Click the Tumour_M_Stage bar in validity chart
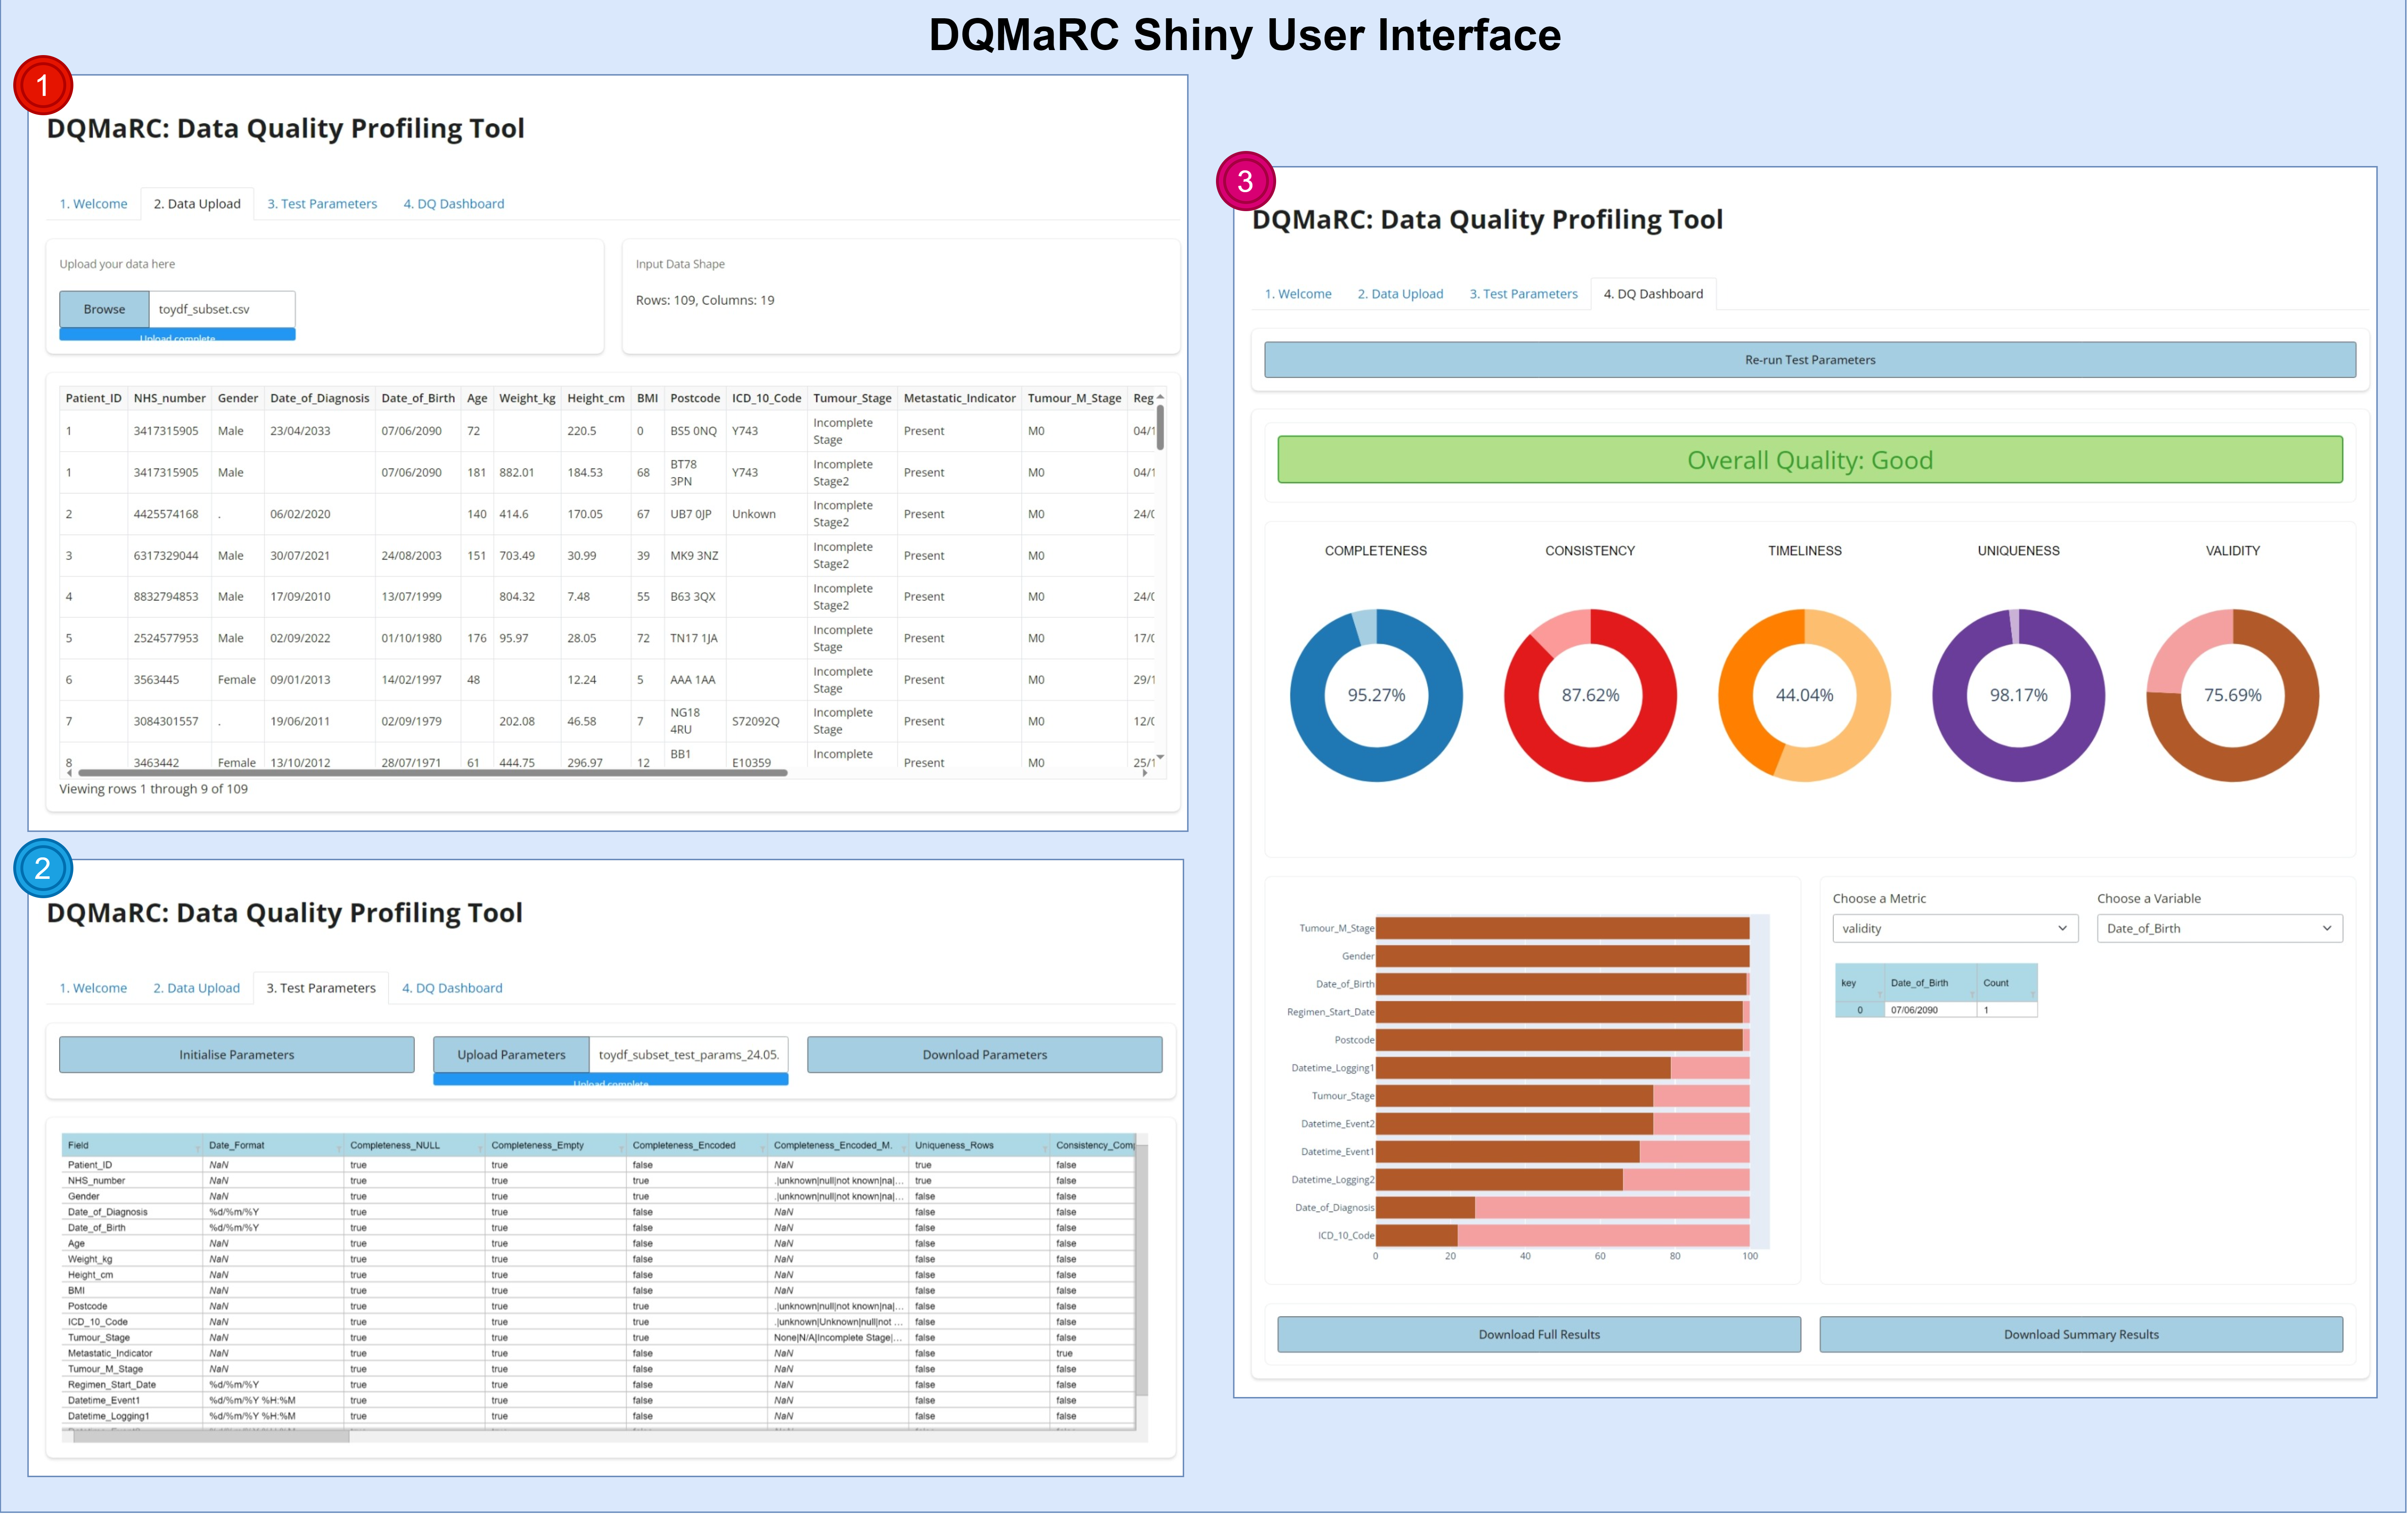The height and width of the screenshot is (1514, 2408). [x=1562, y=928]
